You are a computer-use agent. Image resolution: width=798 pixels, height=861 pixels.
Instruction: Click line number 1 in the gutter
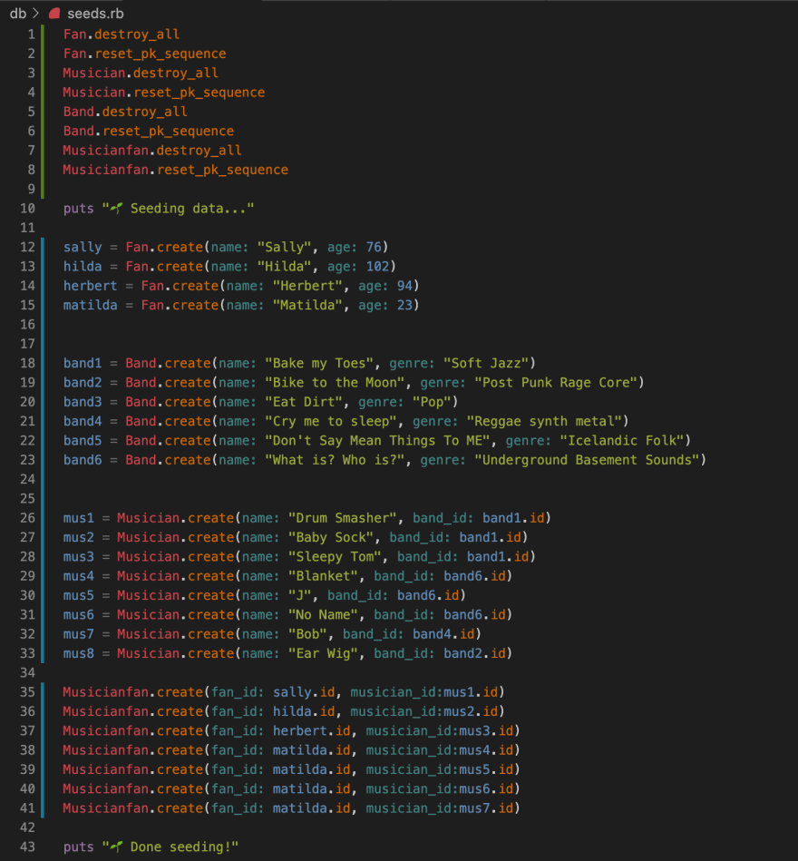(31, 34)
